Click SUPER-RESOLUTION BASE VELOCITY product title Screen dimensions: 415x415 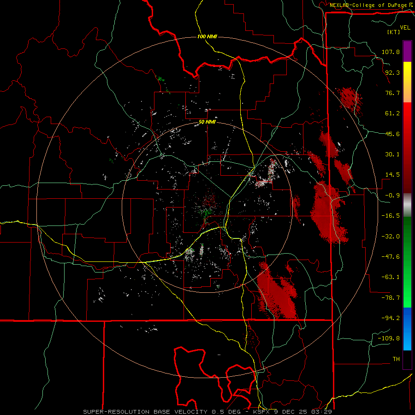click(x=145, y=412)
